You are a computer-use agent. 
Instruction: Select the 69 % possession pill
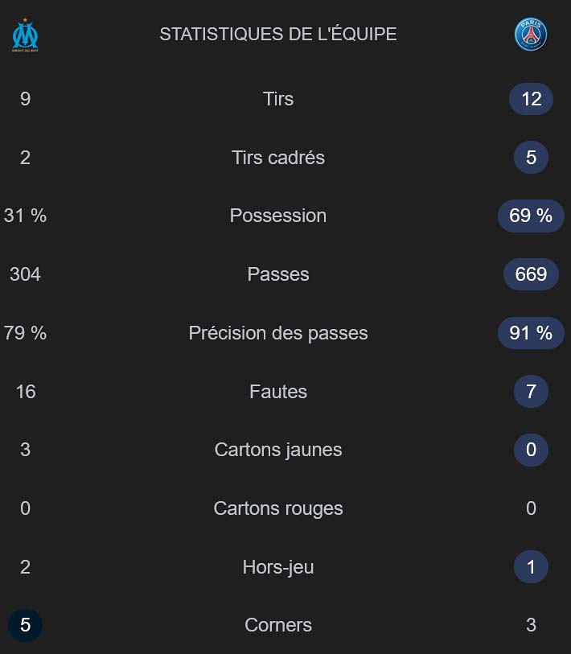531,216
